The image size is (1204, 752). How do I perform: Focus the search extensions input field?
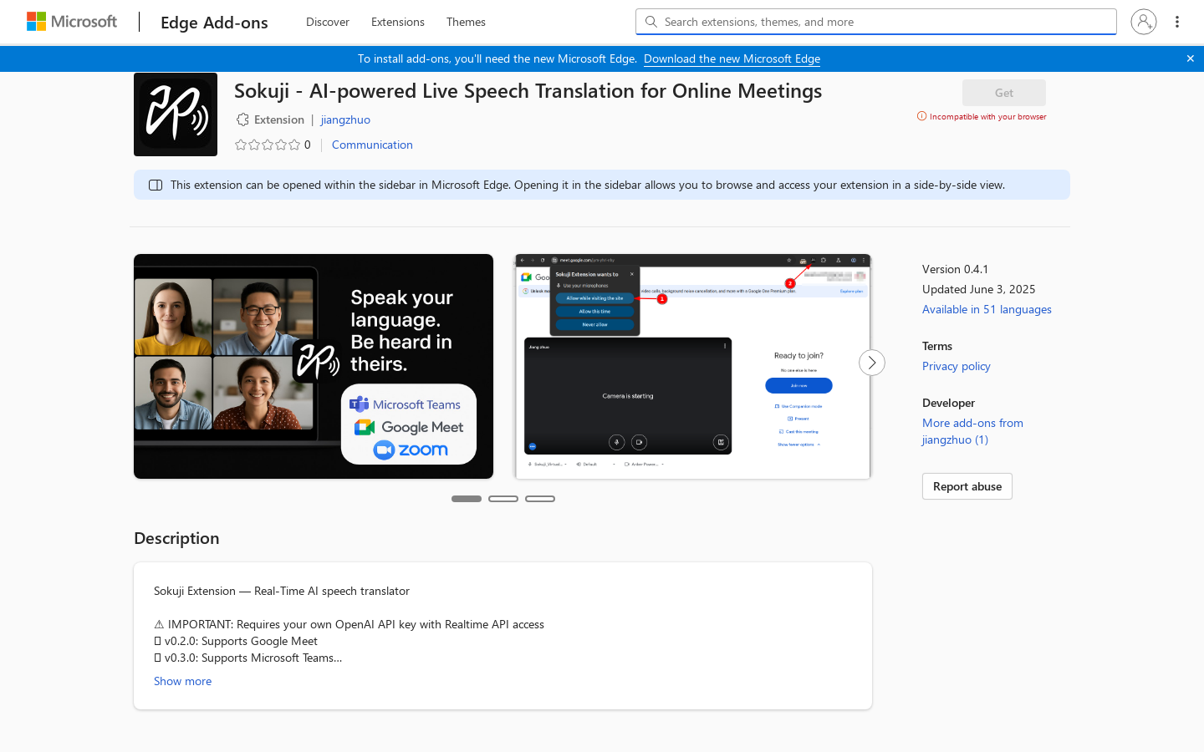click(876, 22)
